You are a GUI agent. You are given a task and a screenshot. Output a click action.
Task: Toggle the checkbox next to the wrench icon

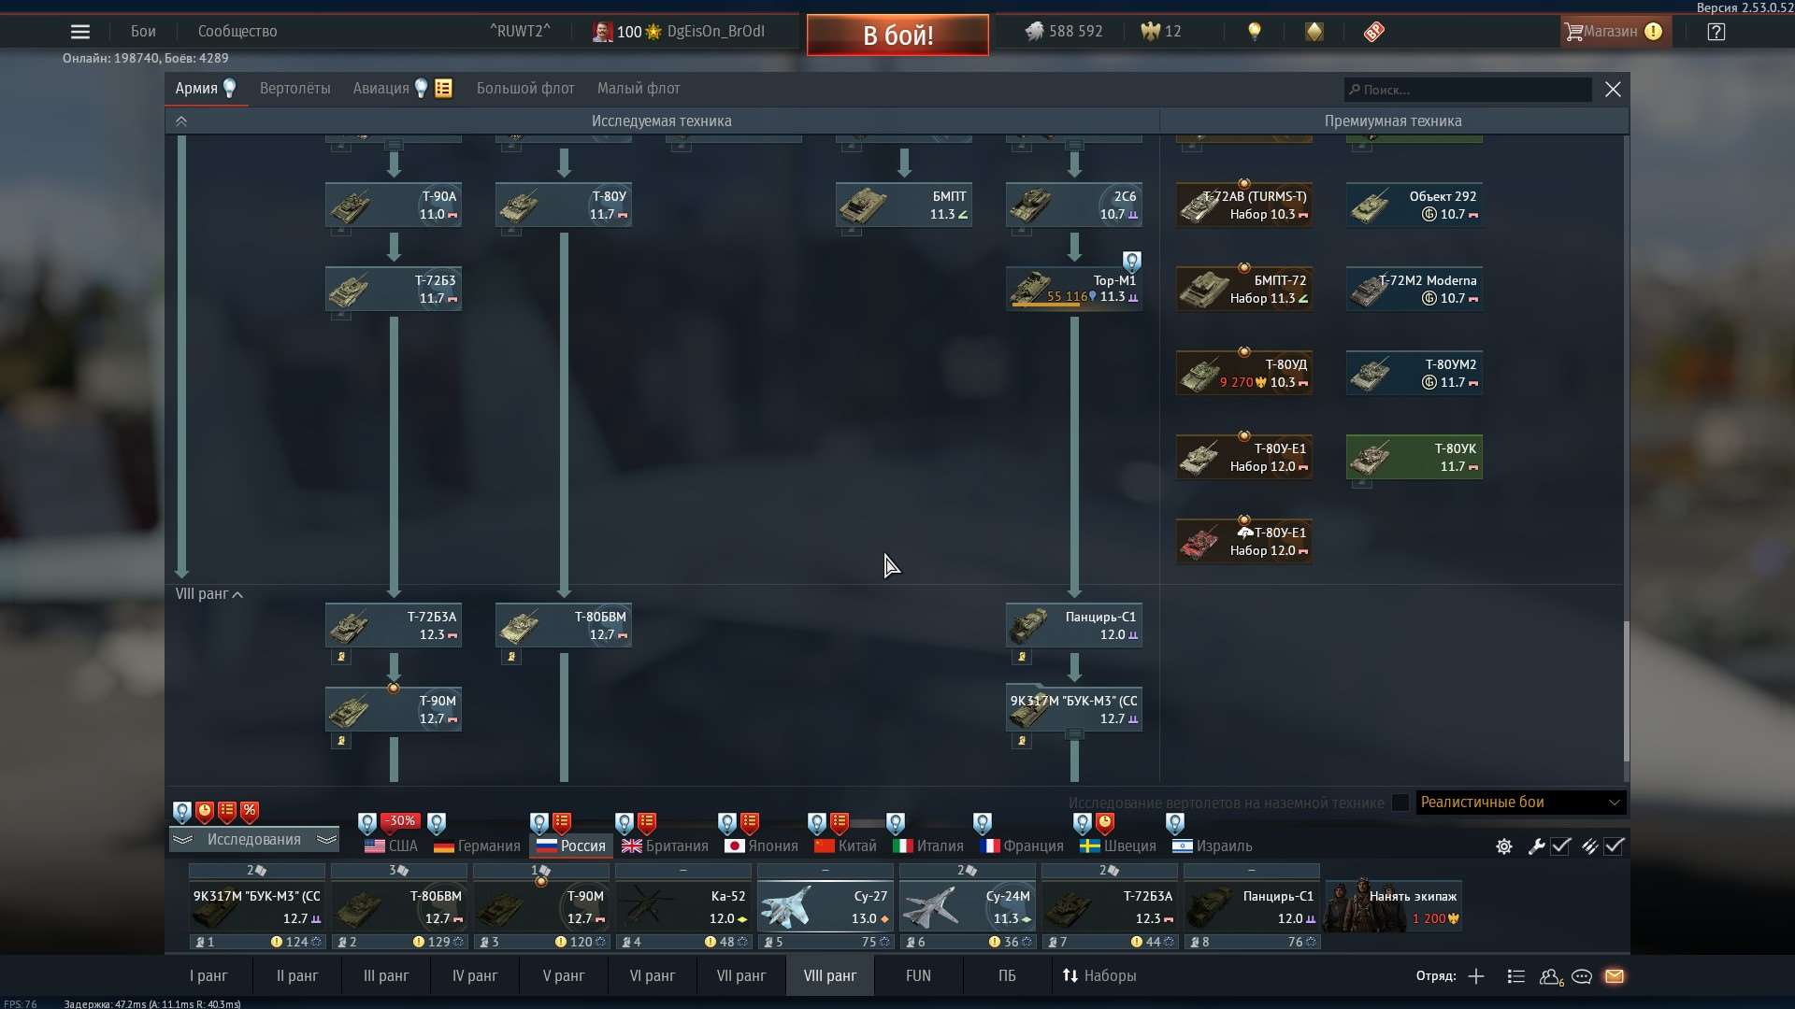click(1561, 846)
